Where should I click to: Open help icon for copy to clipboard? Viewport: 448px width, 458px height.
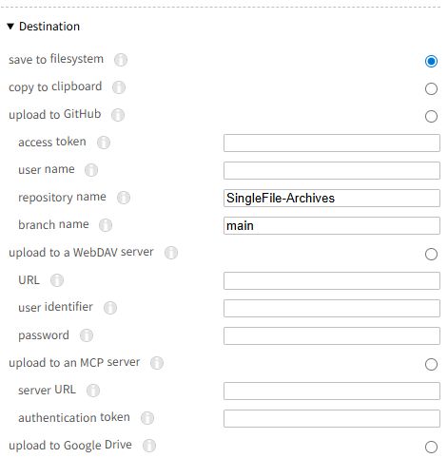coord(119,87)
